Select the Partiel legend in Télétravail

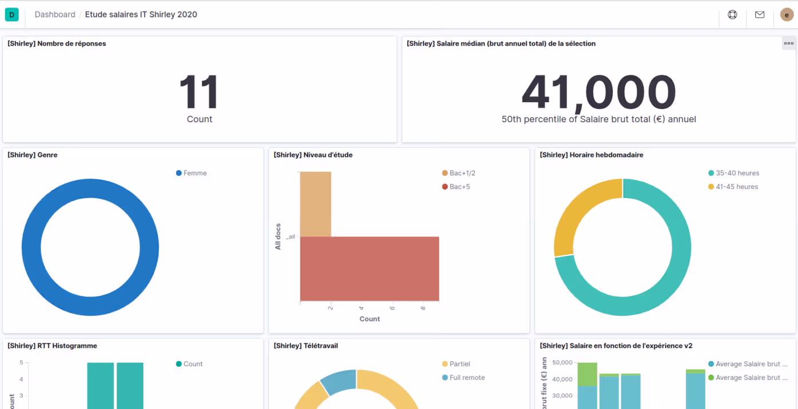(460, 364)
